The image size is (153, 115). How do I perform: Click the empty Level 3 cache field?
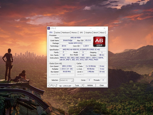coord(91,75)
